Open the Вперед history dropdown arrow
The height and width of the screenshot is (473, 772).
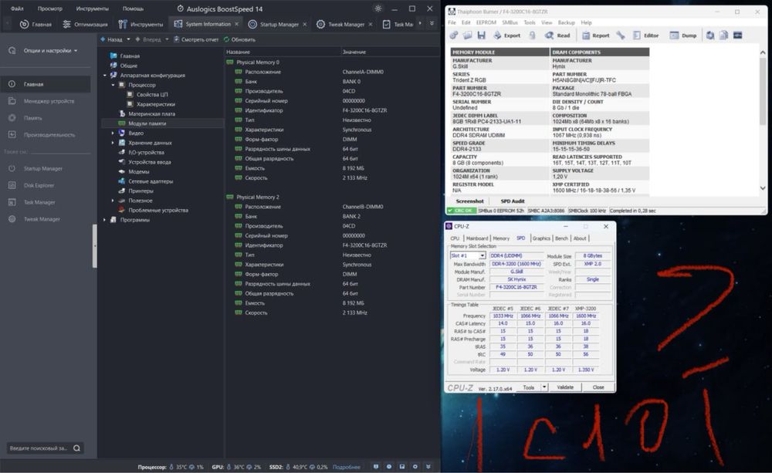pos(167,39)
